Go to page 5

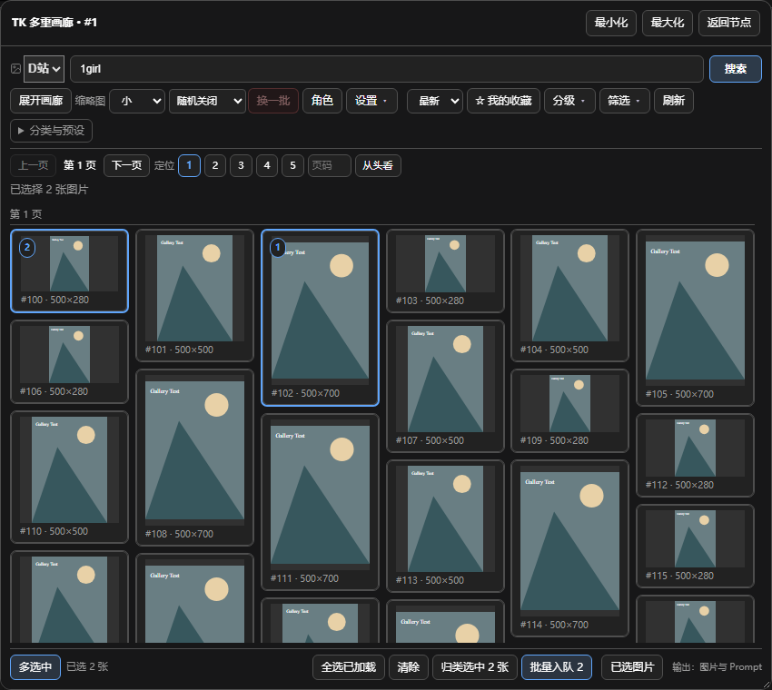click(x=292, y=165)
